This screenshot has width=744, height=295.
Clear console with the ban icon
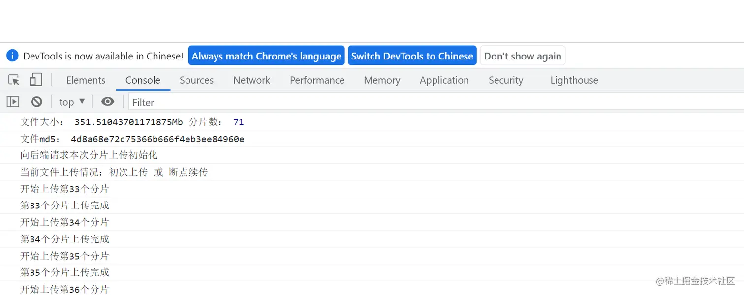(x=37, y=102)
